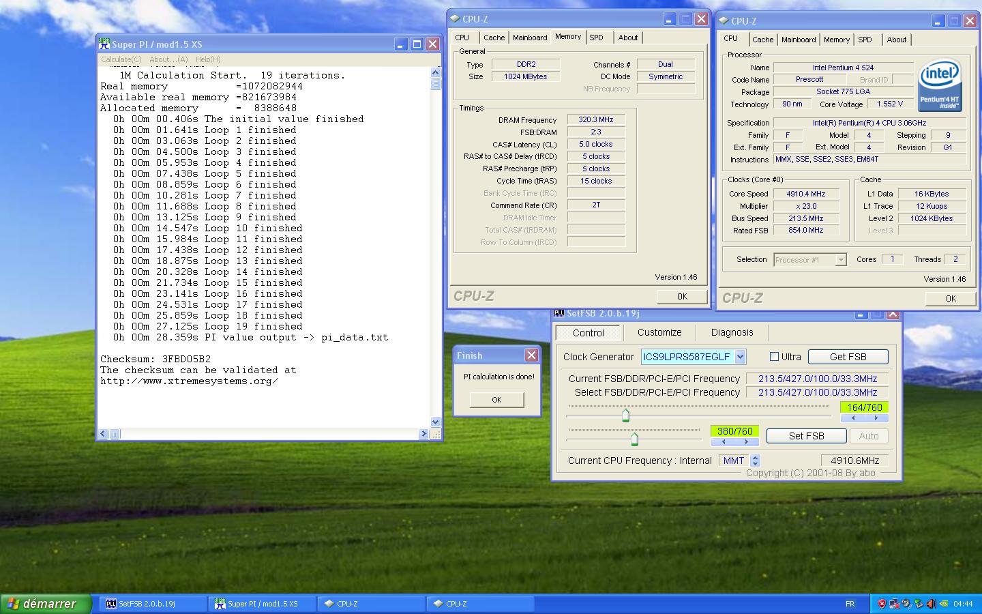Increase 164/760 value with right arrow
This screenshot has height=614, width=982.
876,418
